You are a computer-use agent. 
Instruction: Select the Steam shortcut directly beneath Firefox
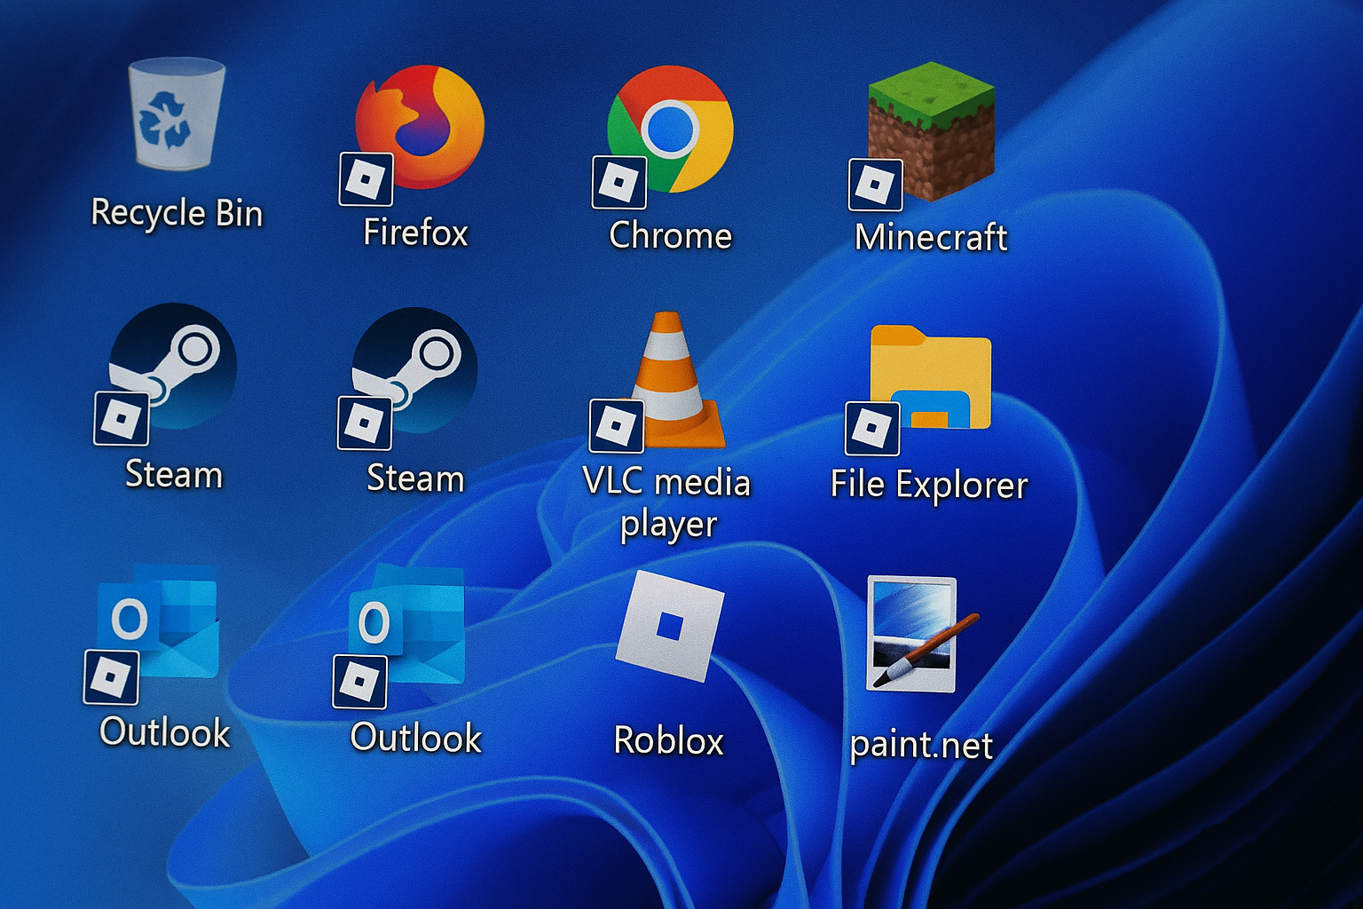[x=414, y=370]
